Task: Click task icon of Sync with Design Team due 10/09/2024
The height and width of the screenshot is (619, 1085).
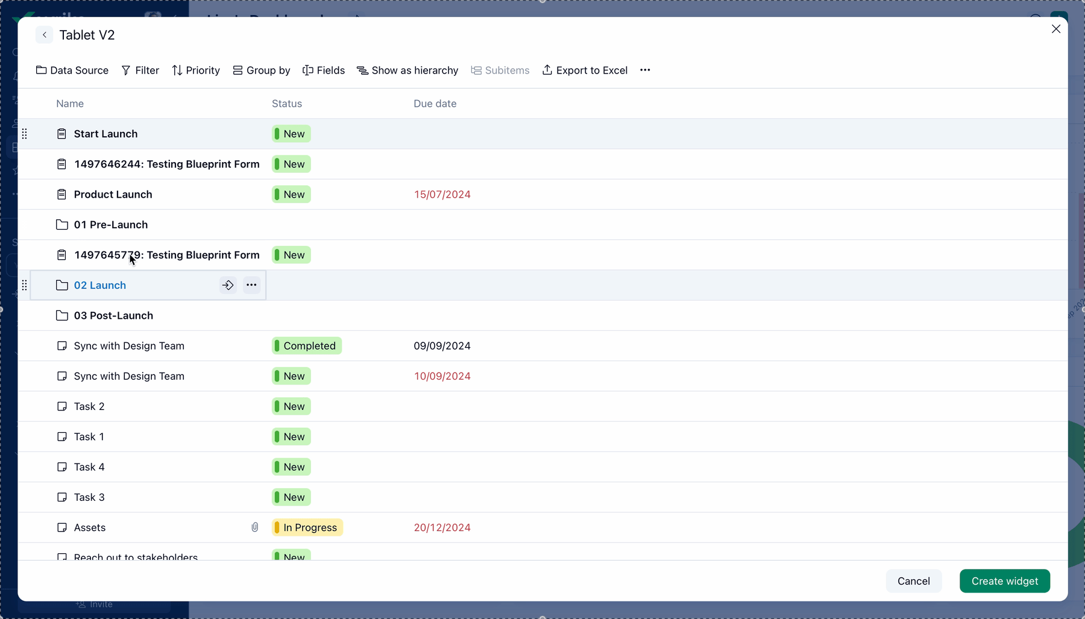Action: (61, 376)
